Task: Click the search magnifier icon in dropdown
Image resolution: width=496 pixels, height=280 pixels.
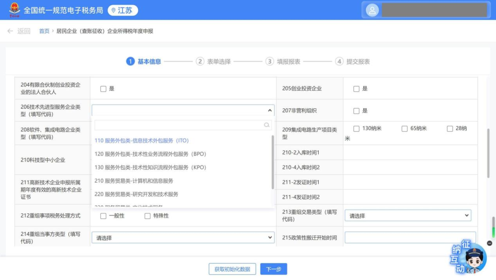Action: tap(266, 125)
